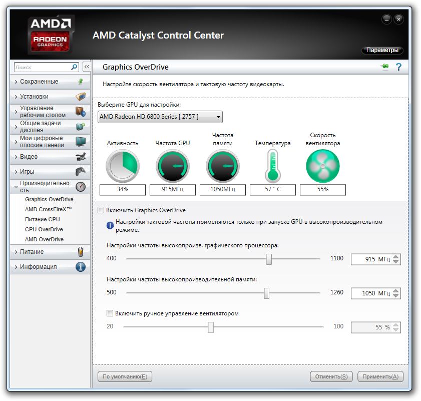The height and width of the screenshot is (401, 421).
Task: Click the Частота памяти dial gauge
Action: 223,166
